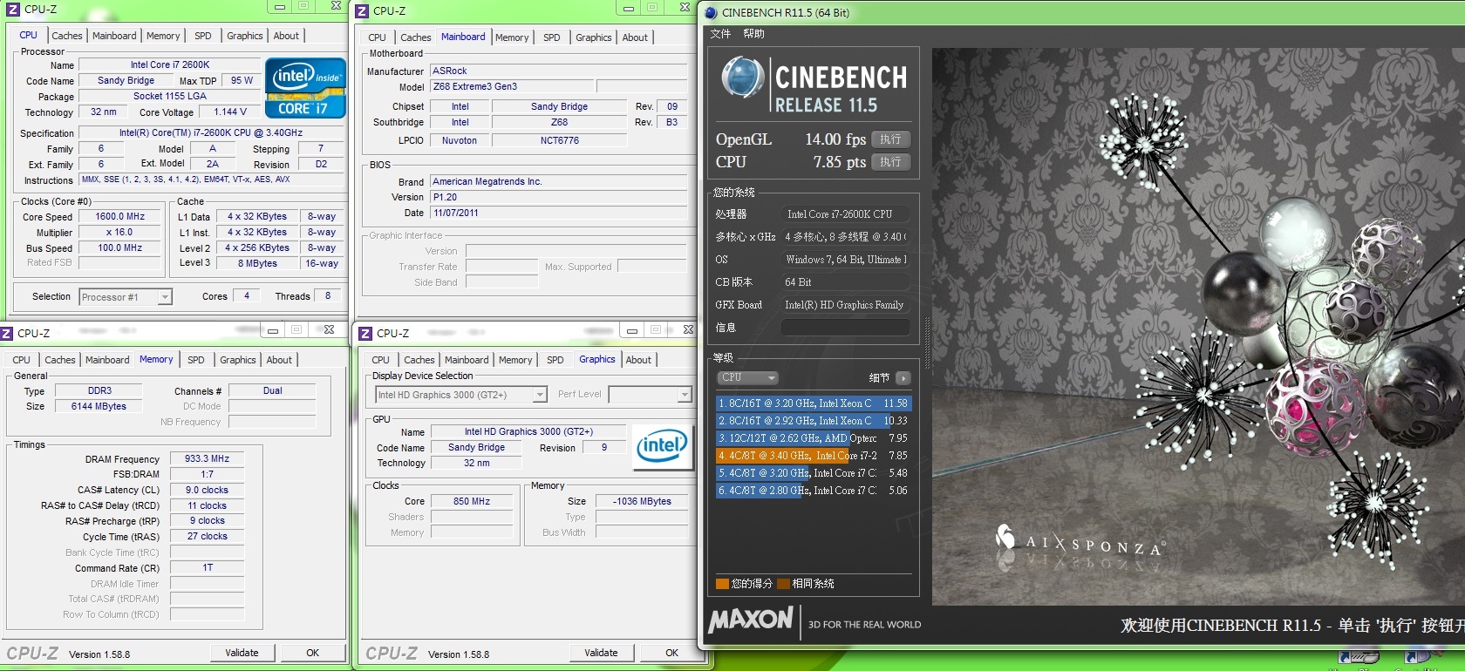Click the Intel Core i7 inside logo
The image size is (1465, 671).
click(x=305, y=87)
